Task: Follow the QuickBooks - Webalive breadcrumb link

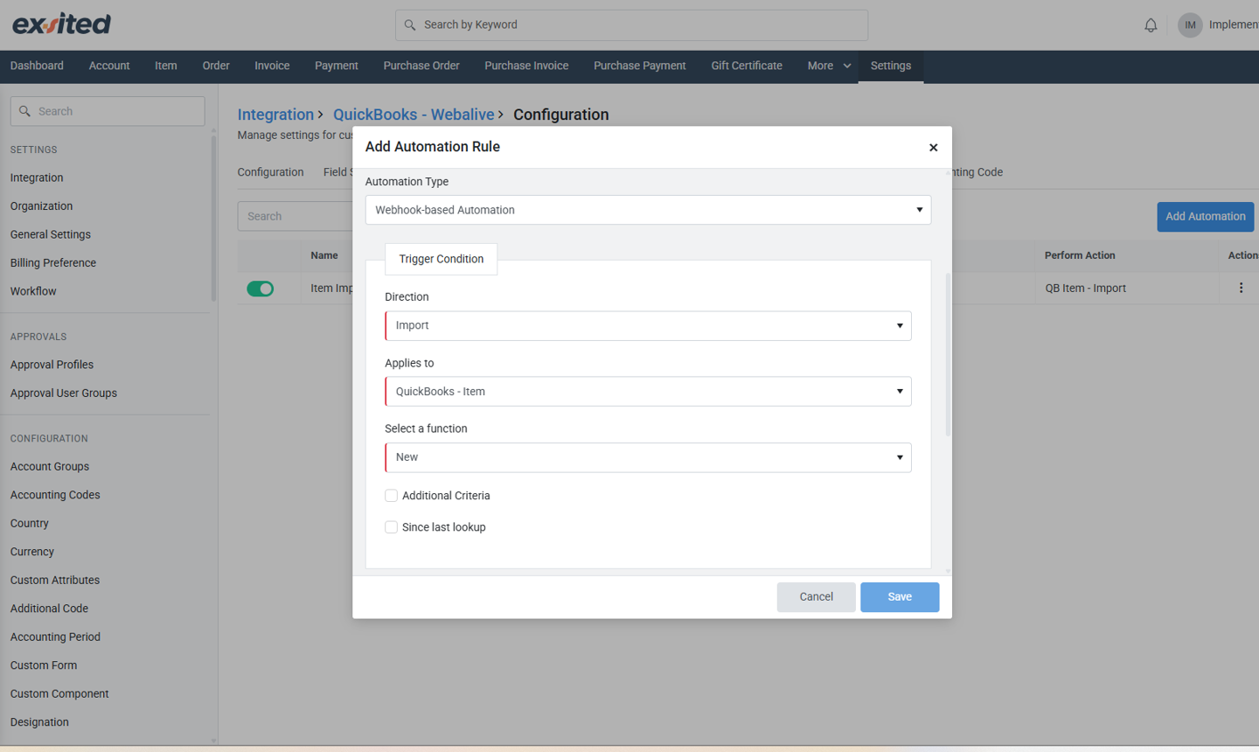Action: click(414, 115)
